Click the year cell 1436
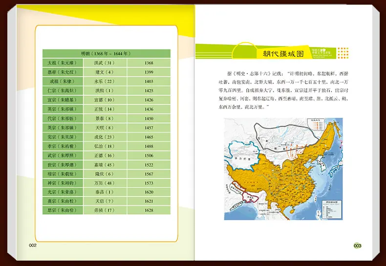This screenshot has width=386, height=266. (149, 109)
